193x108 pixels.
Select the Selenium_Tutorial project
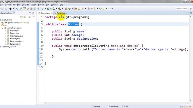9,47
